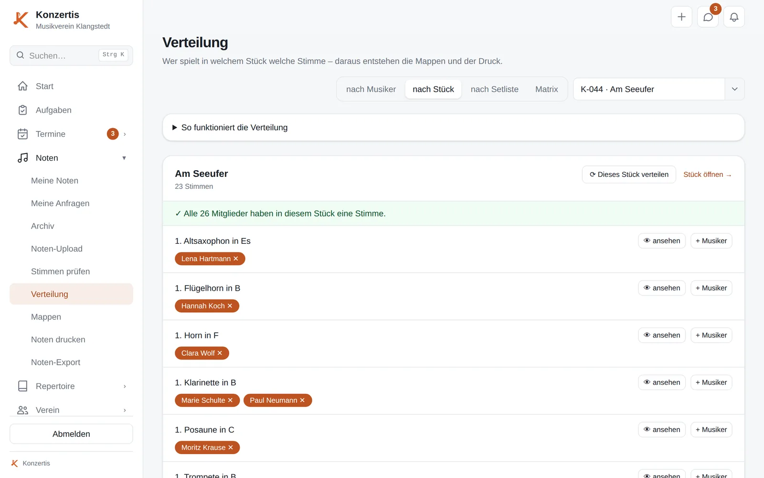Image resolution: width=764 pixels, height=478 pixels.
Task: Open Noten-Upload in the sidebar
Action: click(x=71, y=249)
